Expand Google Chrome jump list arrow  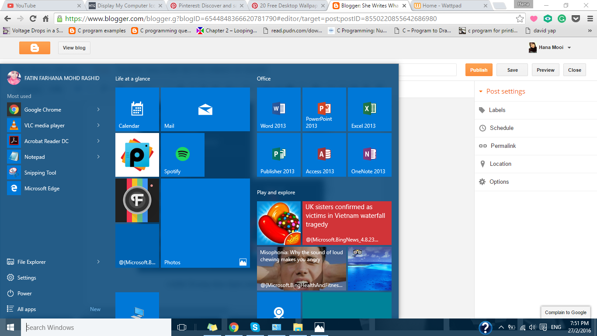coord(98,109)
